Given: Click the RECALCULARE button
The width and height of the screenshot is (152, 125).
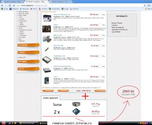Looking at the screenshot, I should pyautogui.click(x=100, y=91).
